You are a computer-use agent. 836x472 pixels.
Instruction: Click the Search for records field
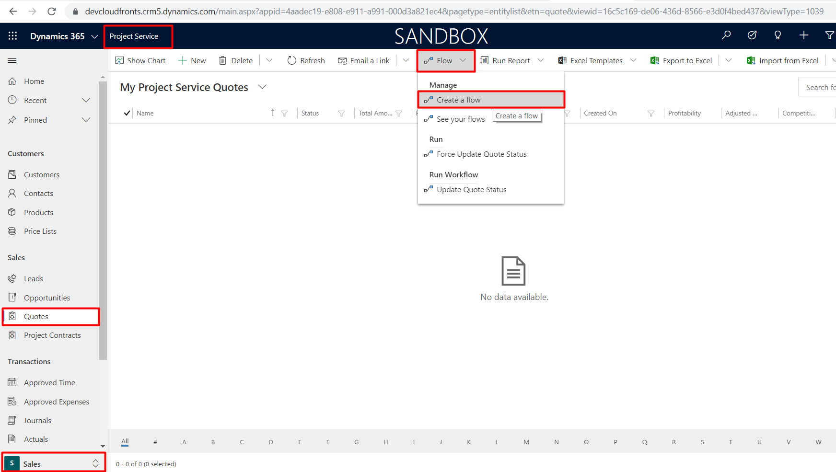tap(817, 87)
